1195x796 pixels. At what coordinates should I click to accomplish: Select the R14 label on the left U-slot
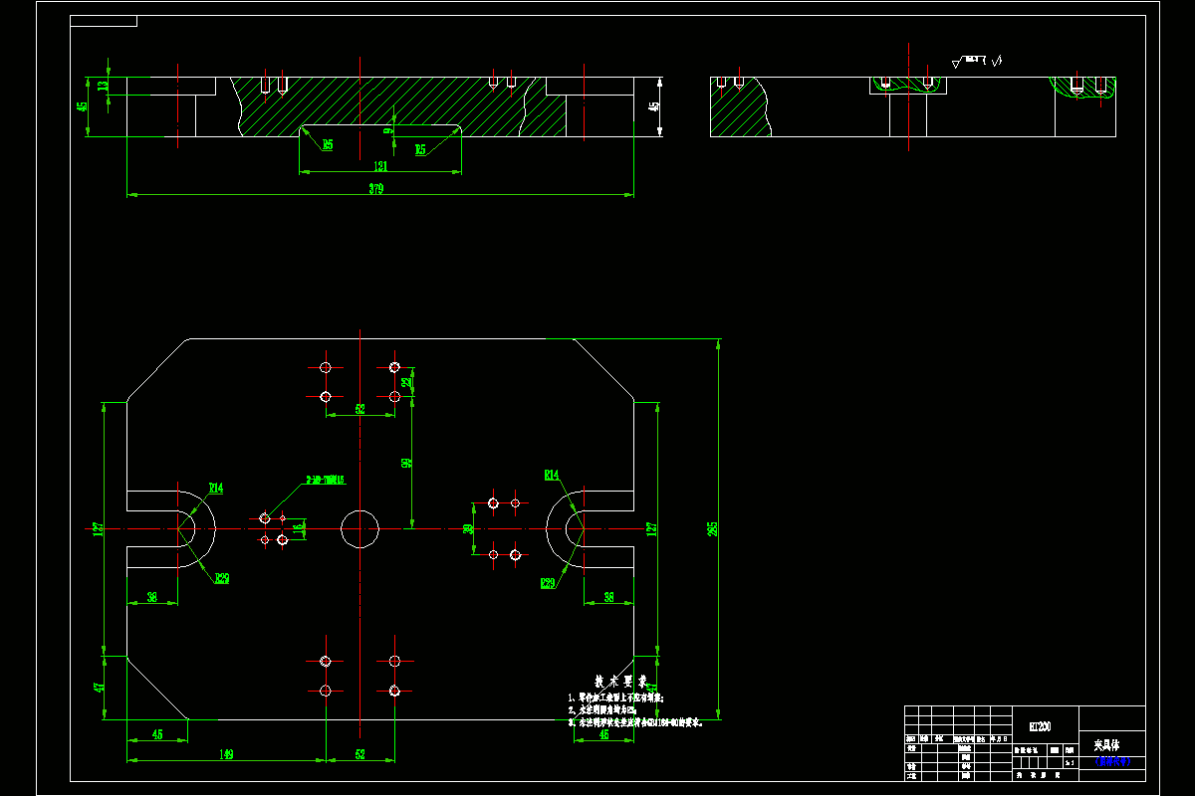point(216,488)
